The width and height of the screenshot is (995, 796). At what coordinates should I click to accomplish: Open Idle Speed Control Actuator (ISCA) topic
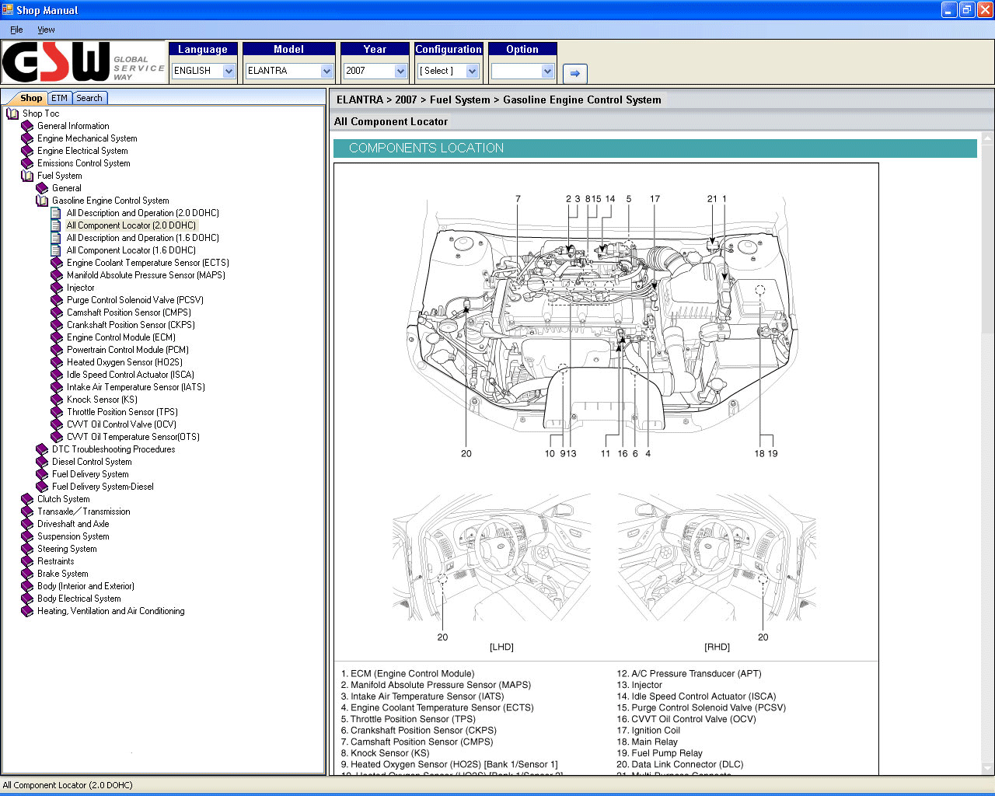coord(131,375)
